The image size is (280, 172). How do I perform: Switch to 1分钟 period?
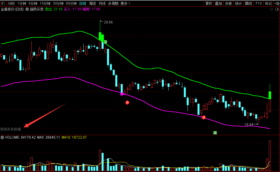click(22, 3)
